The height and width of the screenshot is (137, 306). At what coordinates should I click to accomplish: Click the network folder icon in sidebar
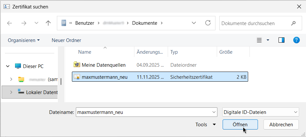(21, 79)
